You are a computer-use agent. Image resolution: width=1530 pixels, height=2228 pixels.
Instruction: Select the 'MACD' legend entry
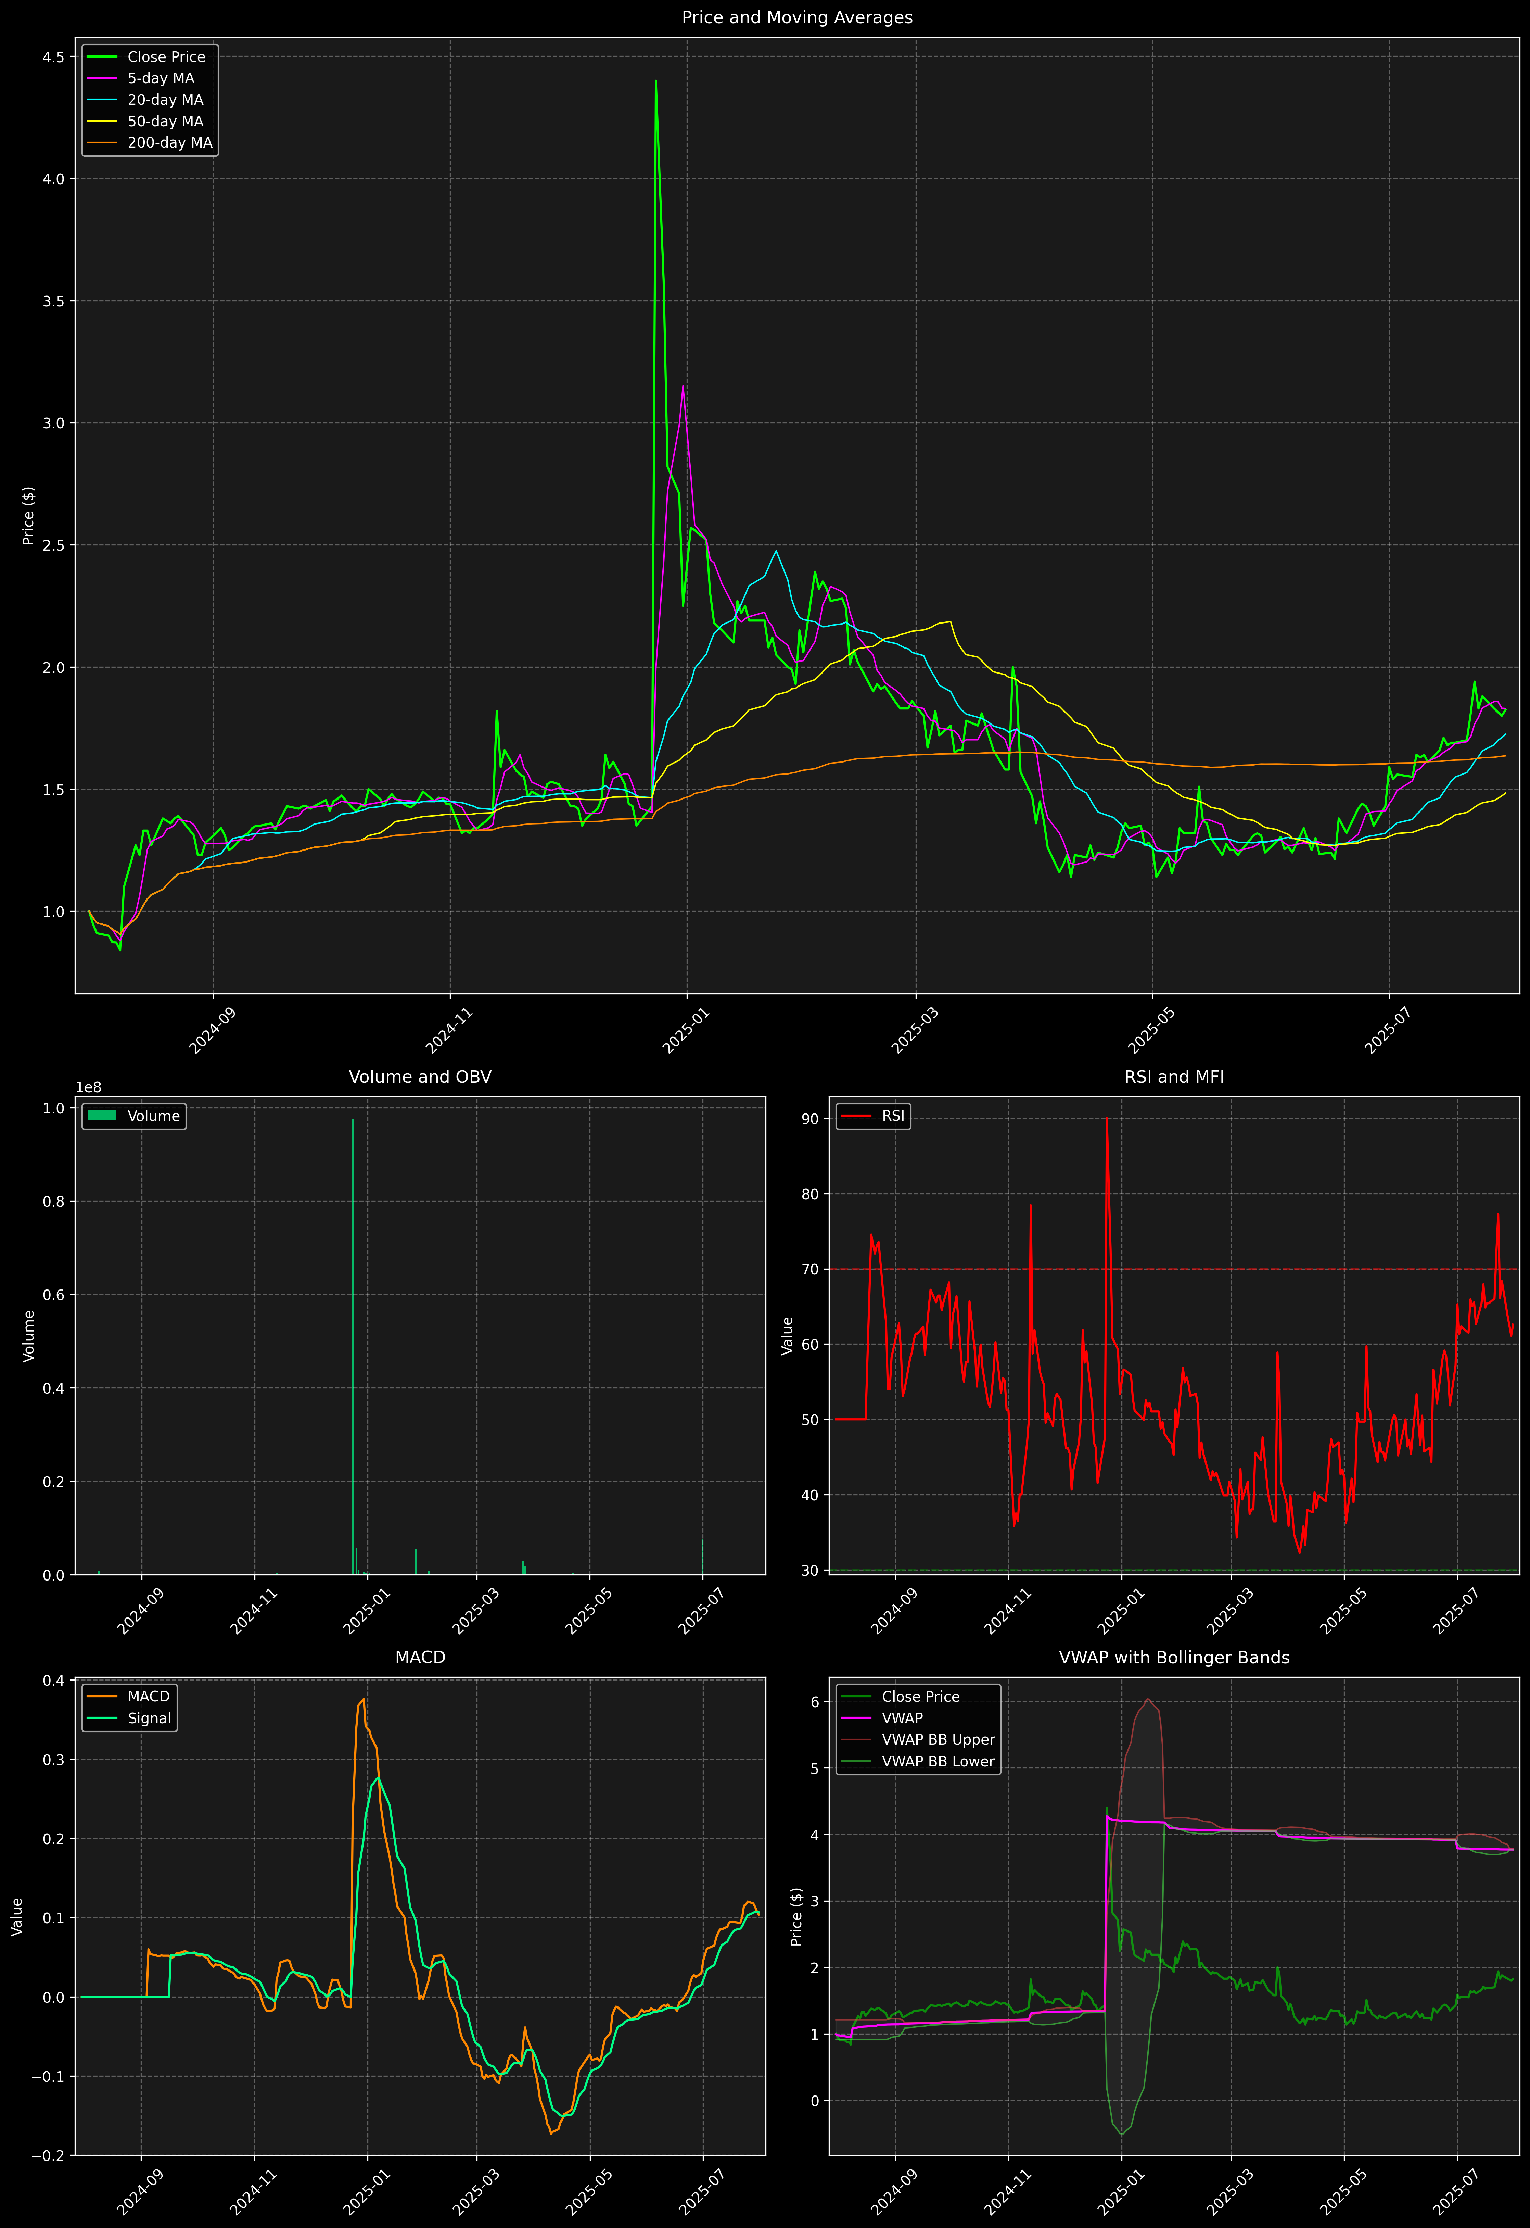[x=128, y=1697]
